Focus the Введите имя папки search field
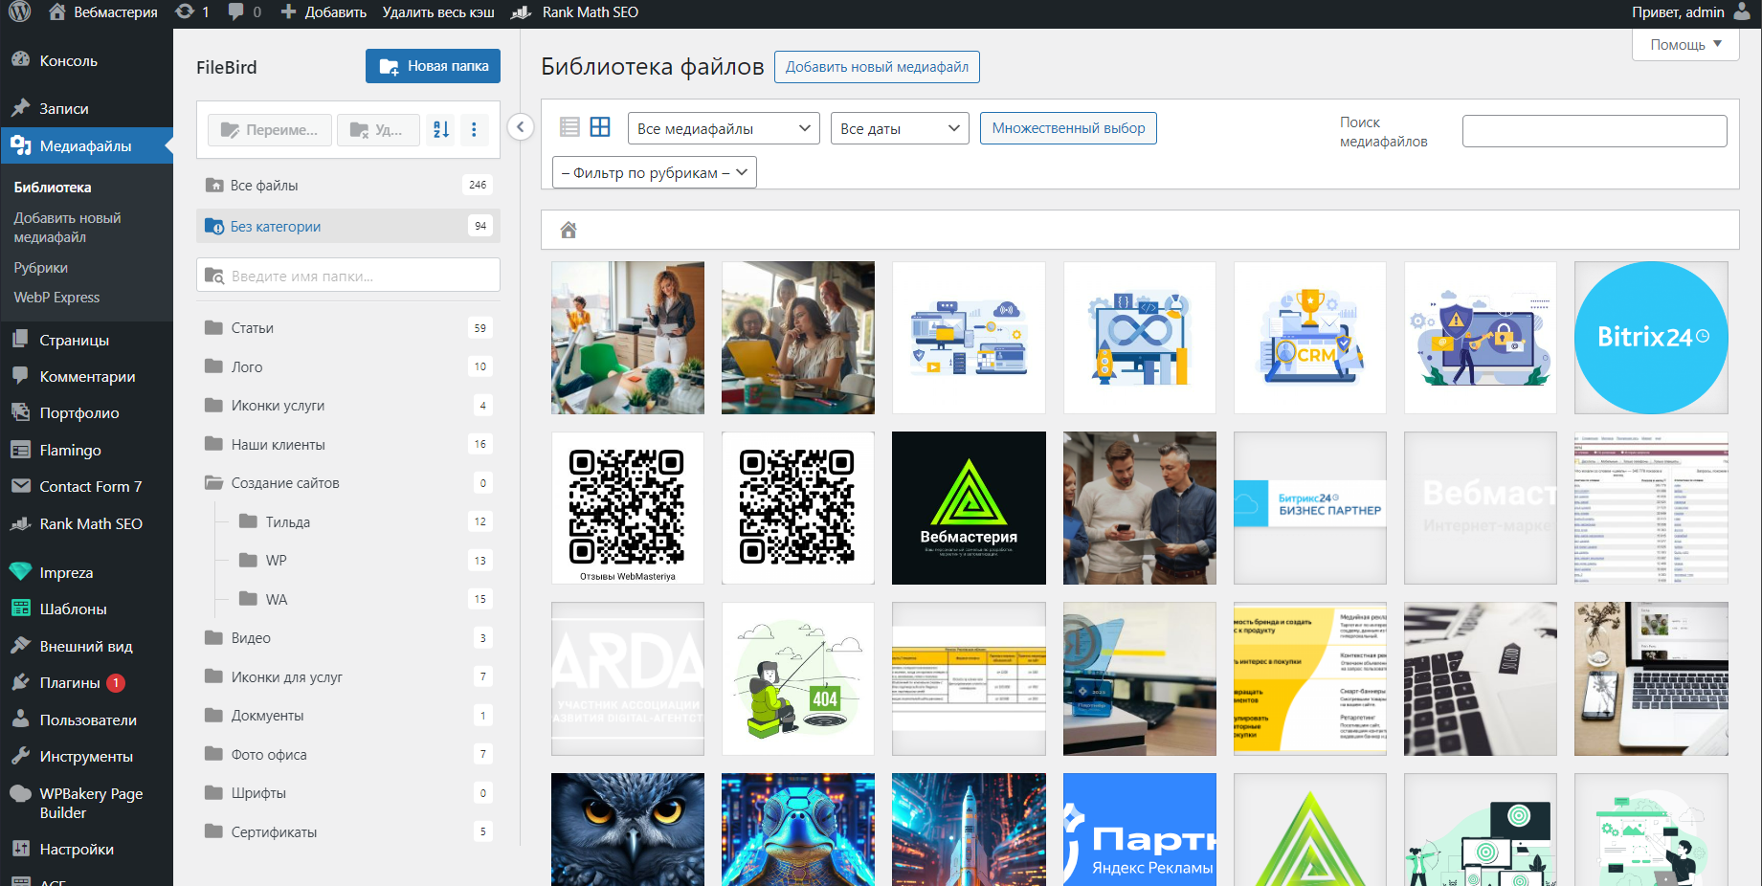The width and height of the screenshot is (1762, 886). coord(348,276)
